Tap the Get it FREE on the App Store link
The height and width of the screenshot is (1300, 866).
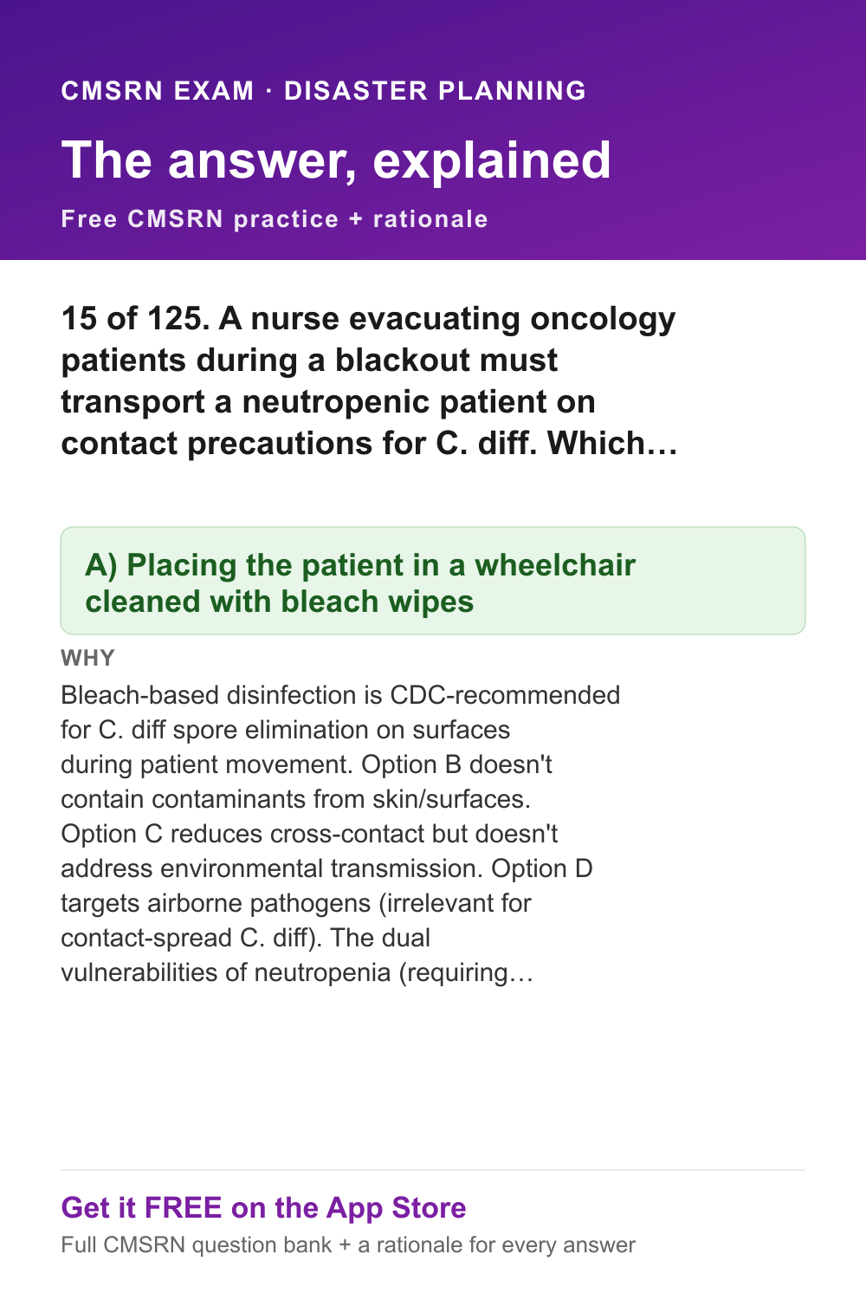(263, 1207)
